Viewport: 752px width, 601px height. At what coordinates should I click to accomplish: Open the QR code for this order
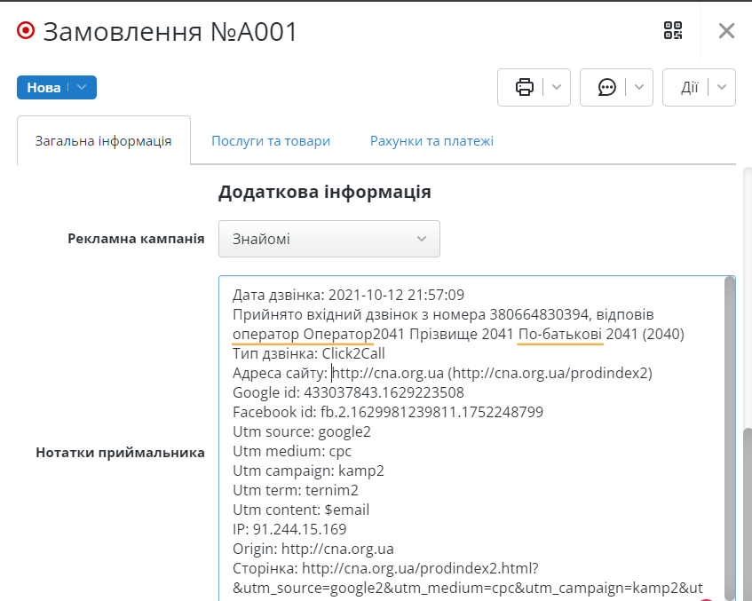click(x=673, y=31)
